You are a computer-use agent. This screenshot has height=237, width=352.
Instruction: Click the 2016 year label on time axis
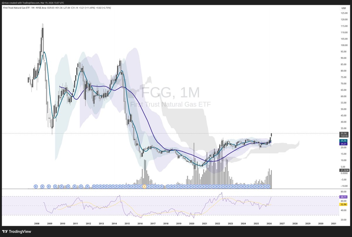pos(140,223)
